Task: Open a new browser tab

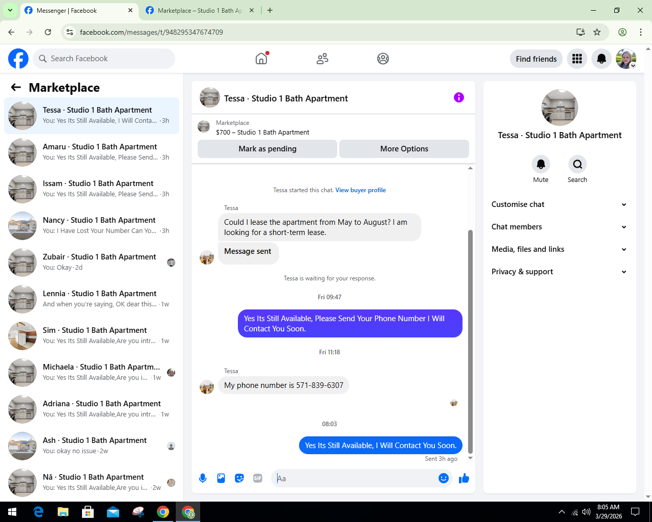Action: point(270,10)
